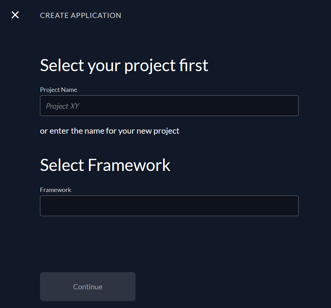Click "or enter the name" hint text

(110, 131)
